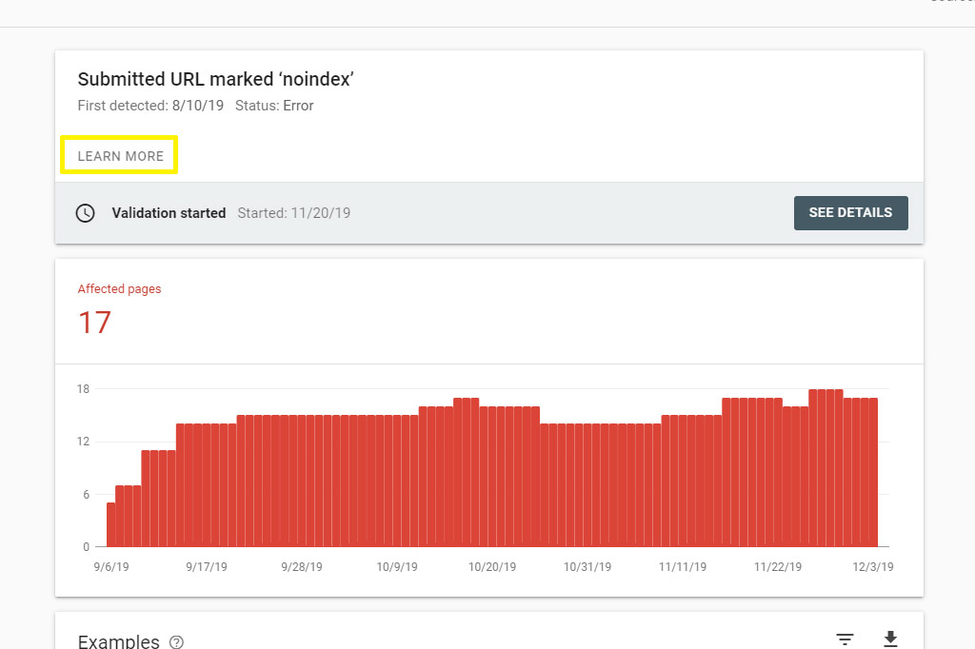The width and height of the screenshot is (975, 649).
Task: Click the 9/17/19 axis date label
Action: click(x=207, y=567)
